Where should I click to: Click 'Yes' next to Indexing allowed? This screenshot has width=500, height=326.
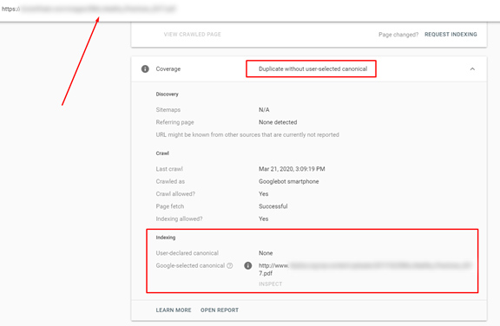(x=263, y=218)
